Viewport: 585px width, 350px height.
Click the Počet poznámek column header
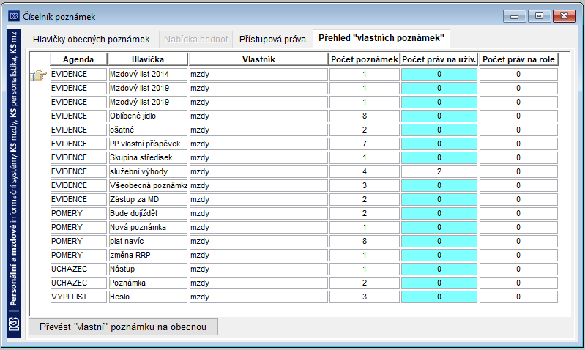(x=365, y=59)
